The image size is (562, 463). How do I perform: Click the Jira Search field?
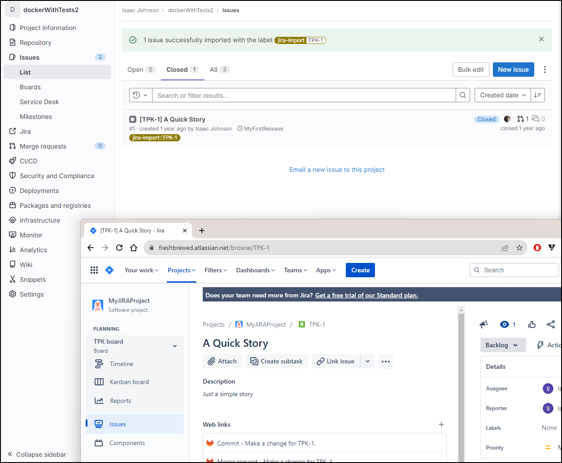click(514, 270)
